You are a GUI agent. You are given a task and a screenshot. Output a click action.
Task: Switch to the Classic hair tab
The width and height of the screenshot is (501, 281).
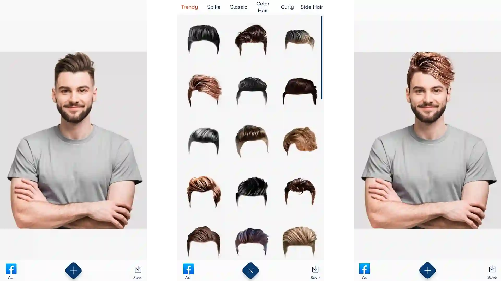tap(238, 7)
